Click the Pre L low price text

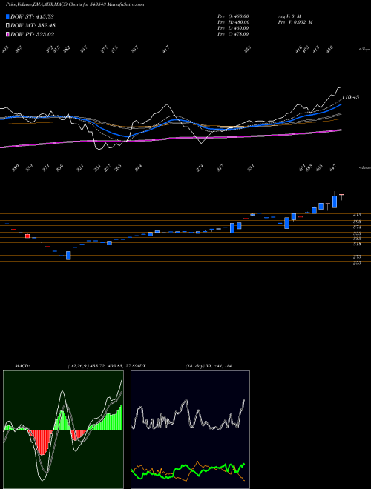[x=233, y=28]
